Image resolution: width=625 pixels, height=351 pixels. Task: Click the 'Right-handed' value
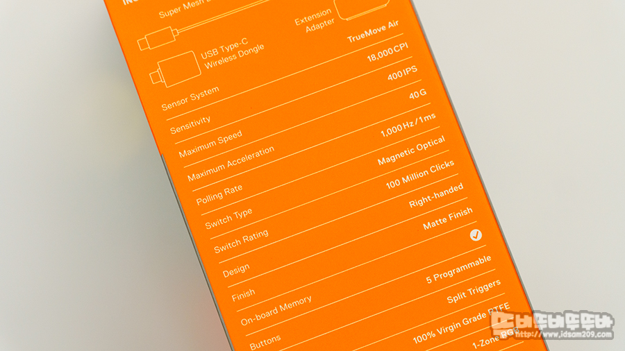[x=436, y=196]
